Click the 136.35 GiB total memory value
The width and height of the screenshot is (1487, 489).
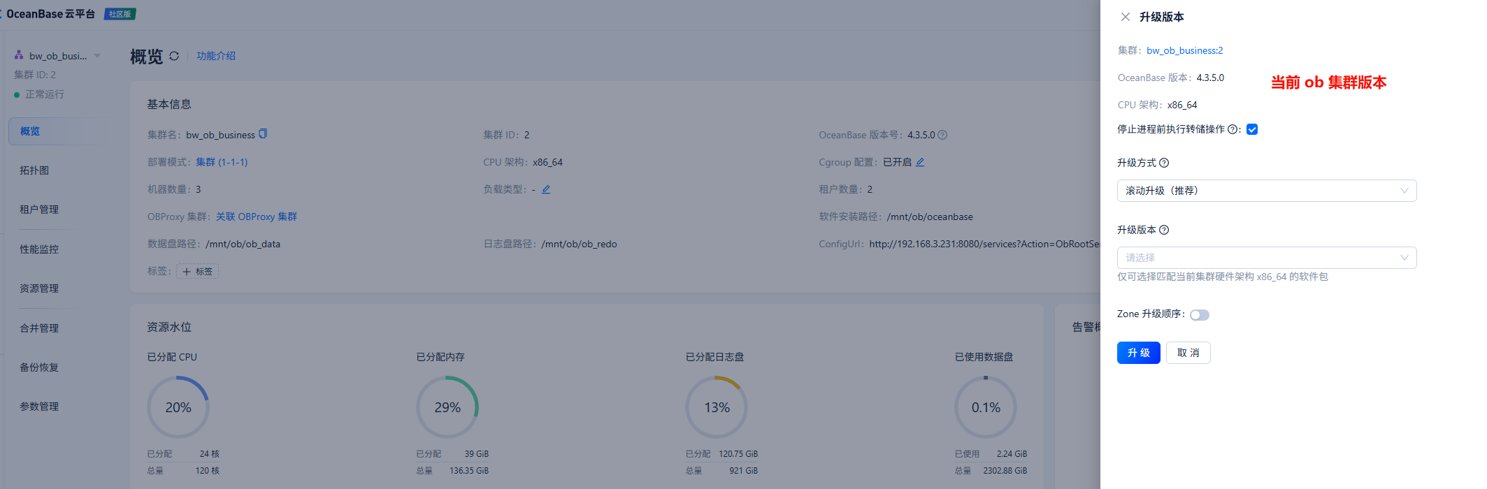coord(469,471)
